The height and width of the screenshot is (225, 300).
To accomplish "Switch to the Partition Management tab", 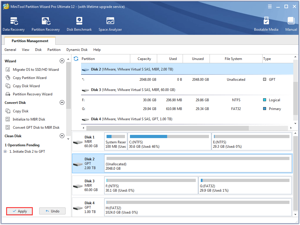I will 30,41.
